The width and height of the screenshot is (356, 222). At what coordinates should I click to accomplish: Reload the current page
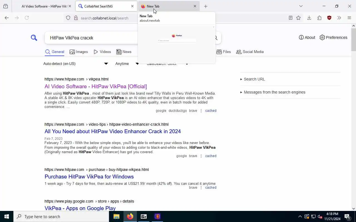click(27, 18)
